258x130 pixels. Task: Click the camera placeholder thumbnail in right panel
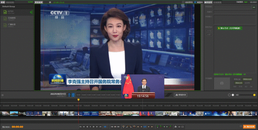tap(222, 83)
